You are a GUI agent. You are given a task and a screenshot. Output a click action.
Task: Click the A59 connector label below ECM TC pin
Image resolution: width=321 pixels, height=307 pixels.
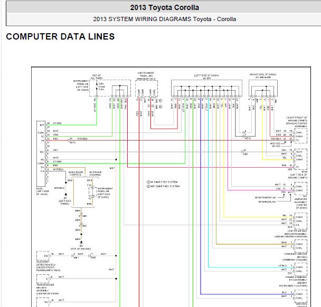click(x=290, y=169)
